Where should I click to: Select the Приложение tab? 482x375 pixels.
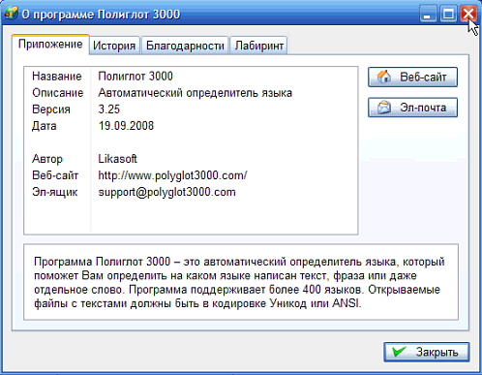click(x=50, y=45)
